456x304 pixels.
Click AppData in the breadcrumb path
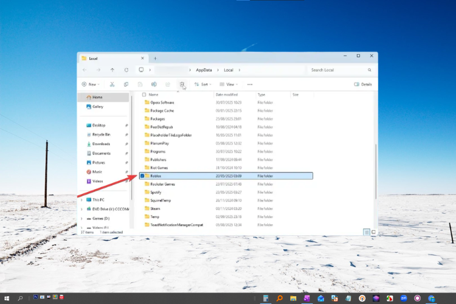pyautogui.click(x=204, y=70)
